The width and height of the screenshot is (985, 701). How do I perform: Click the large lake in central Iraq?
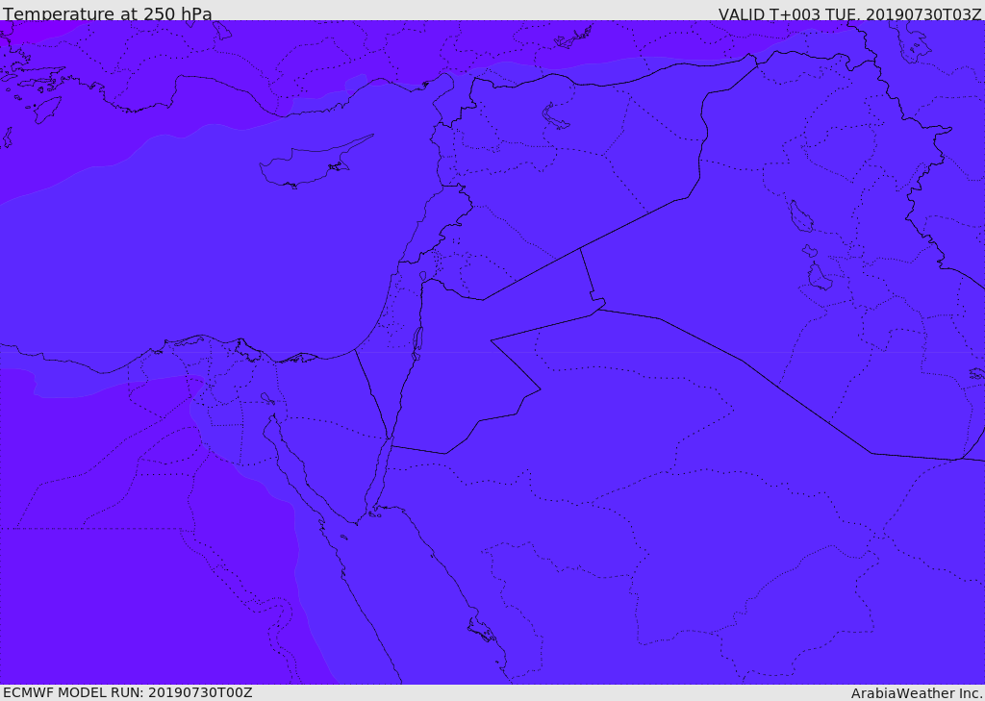(801, 216)
